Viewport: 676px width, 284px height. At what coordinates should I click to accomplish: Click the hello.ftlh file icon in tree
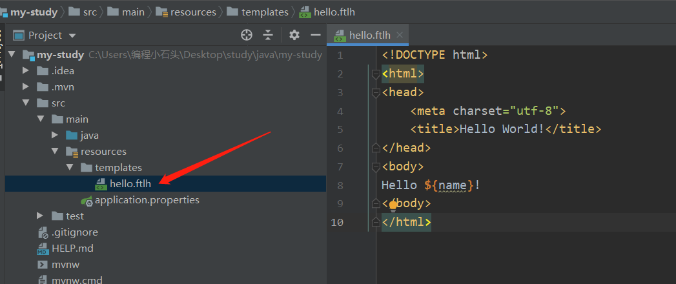pyautogui.click(x=101, y=184)
